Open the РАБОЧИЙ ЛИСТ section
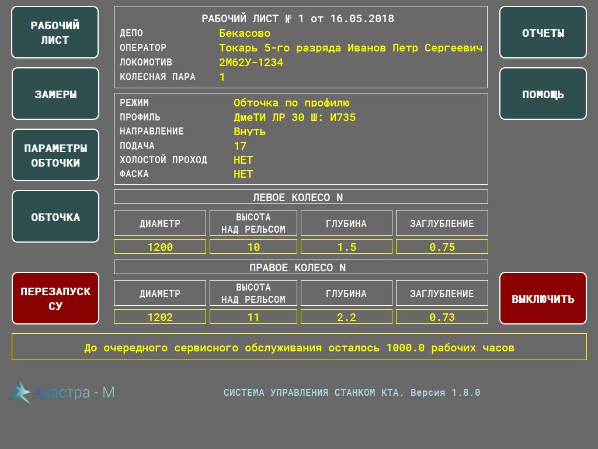Viewport: 598px width, 449px height. point(55,33)
